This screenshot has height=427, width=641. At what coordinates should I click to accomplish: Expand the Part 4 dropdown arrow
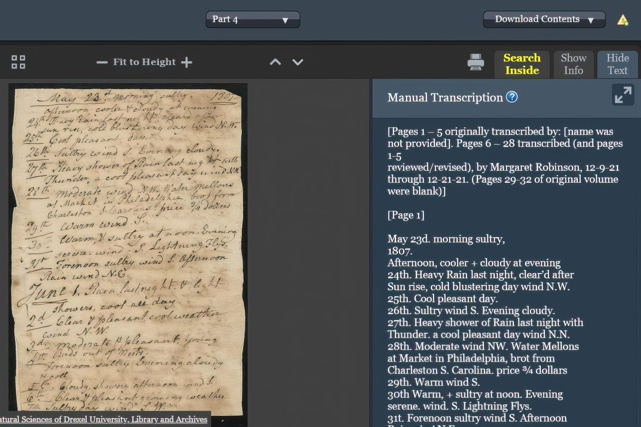tap(285, 20)
